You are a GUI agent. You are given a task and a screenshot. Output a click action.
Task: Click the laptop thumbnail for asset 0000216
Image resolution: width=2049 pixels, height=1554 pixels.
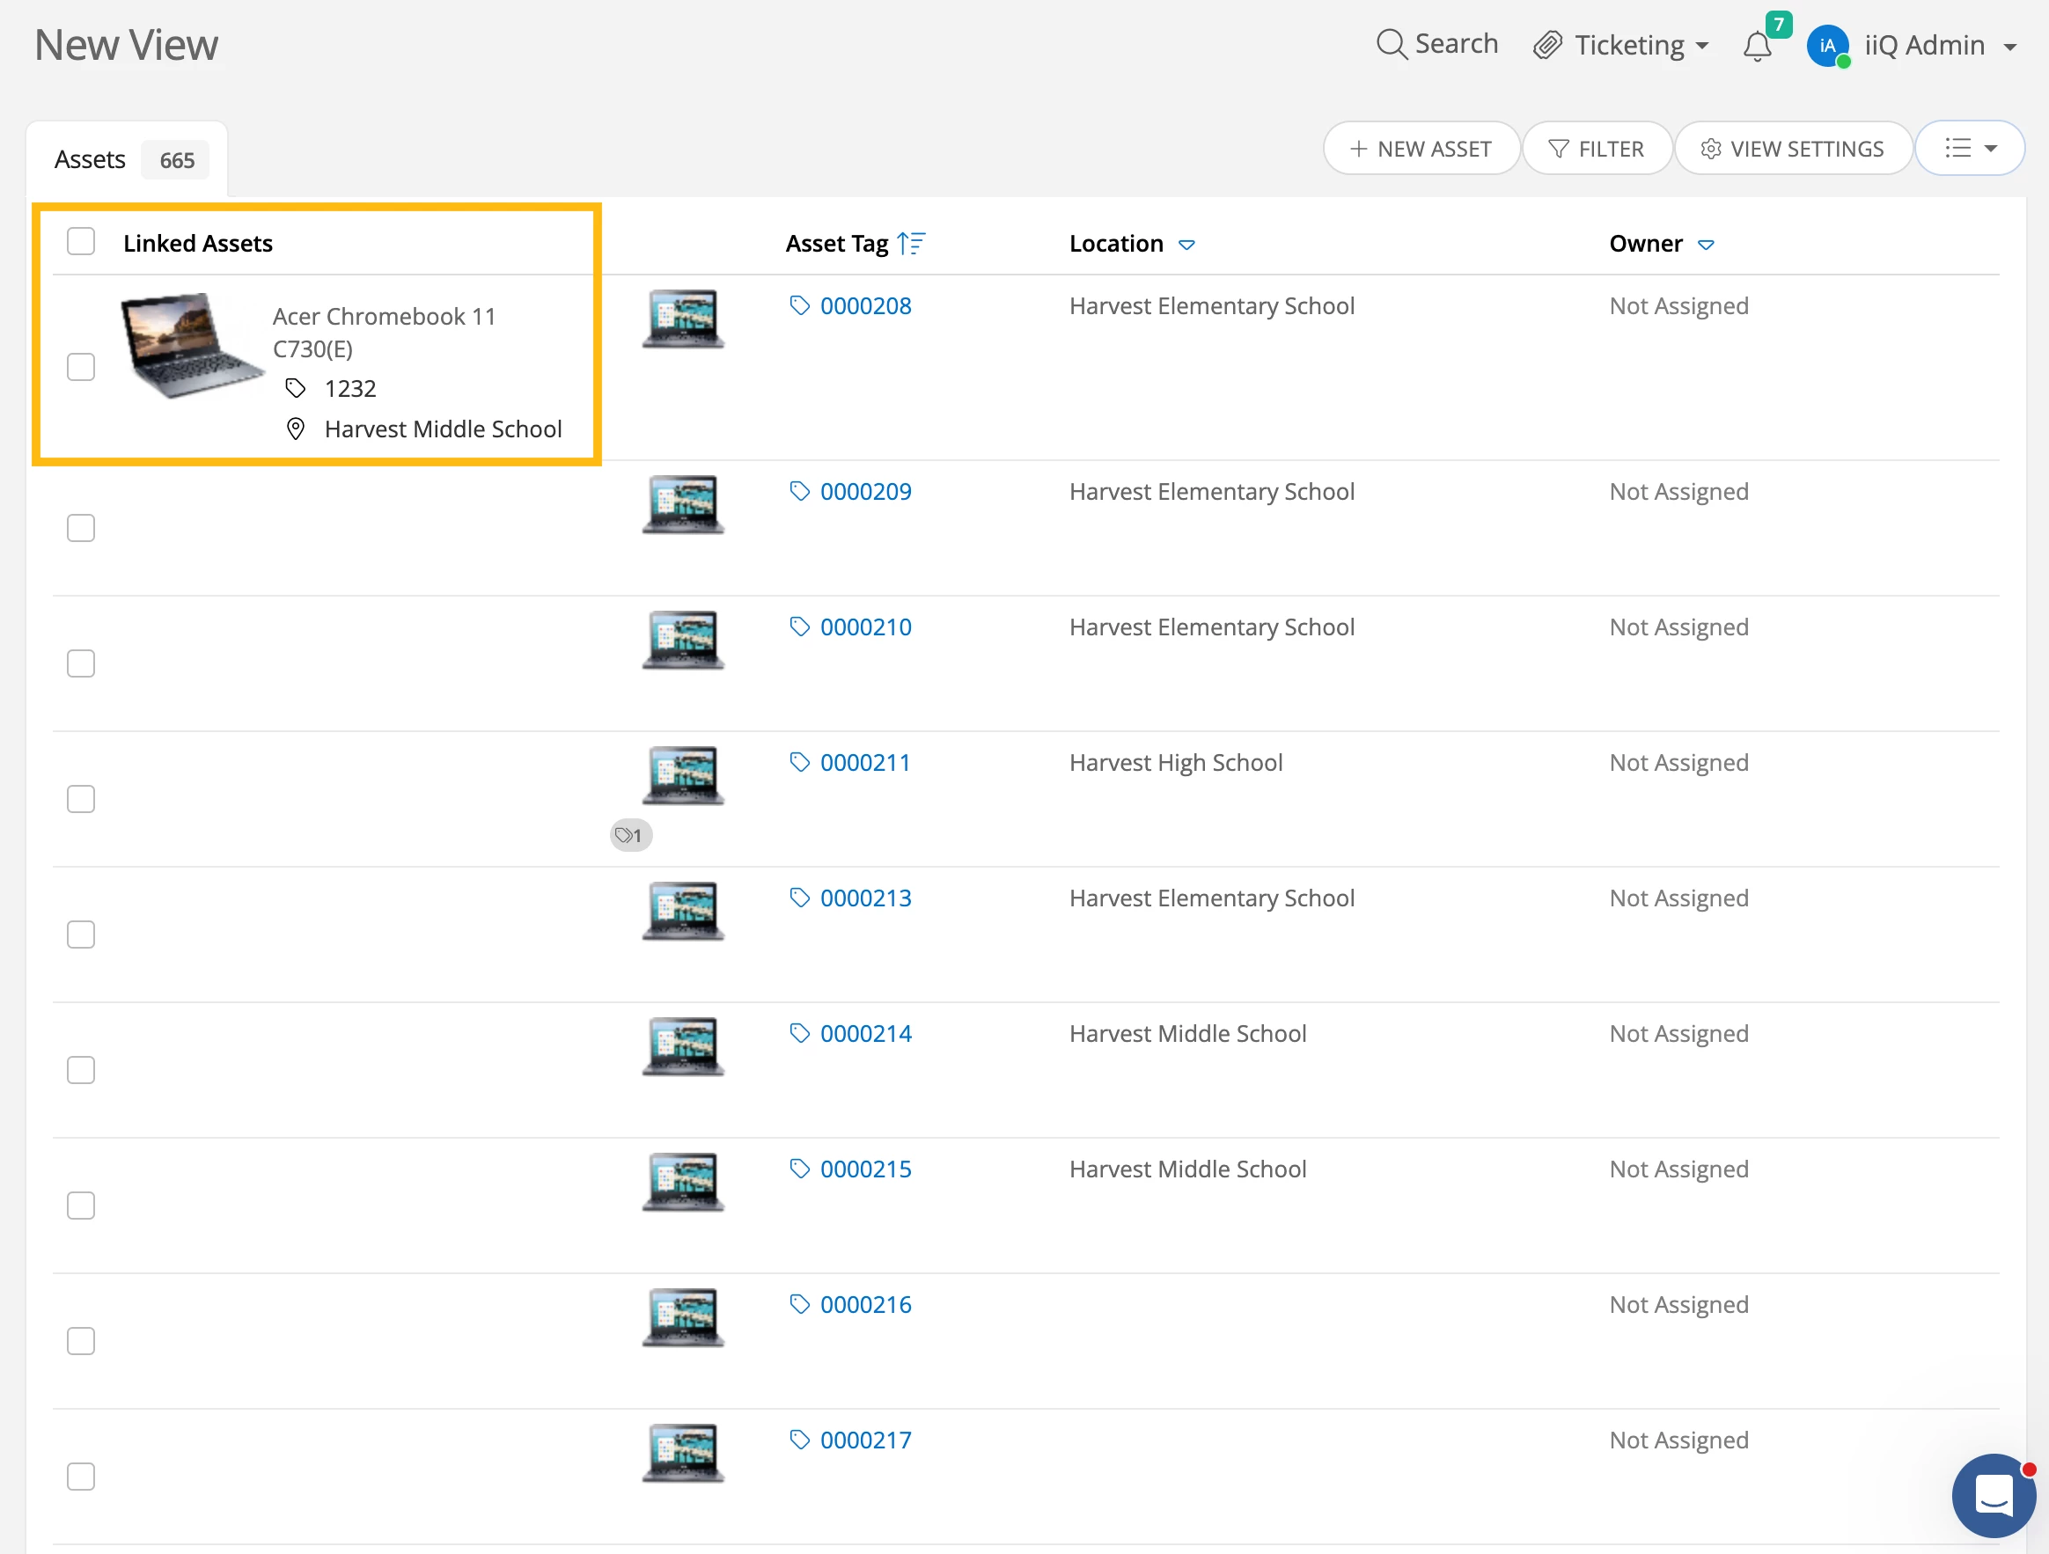pos(683,1316)
